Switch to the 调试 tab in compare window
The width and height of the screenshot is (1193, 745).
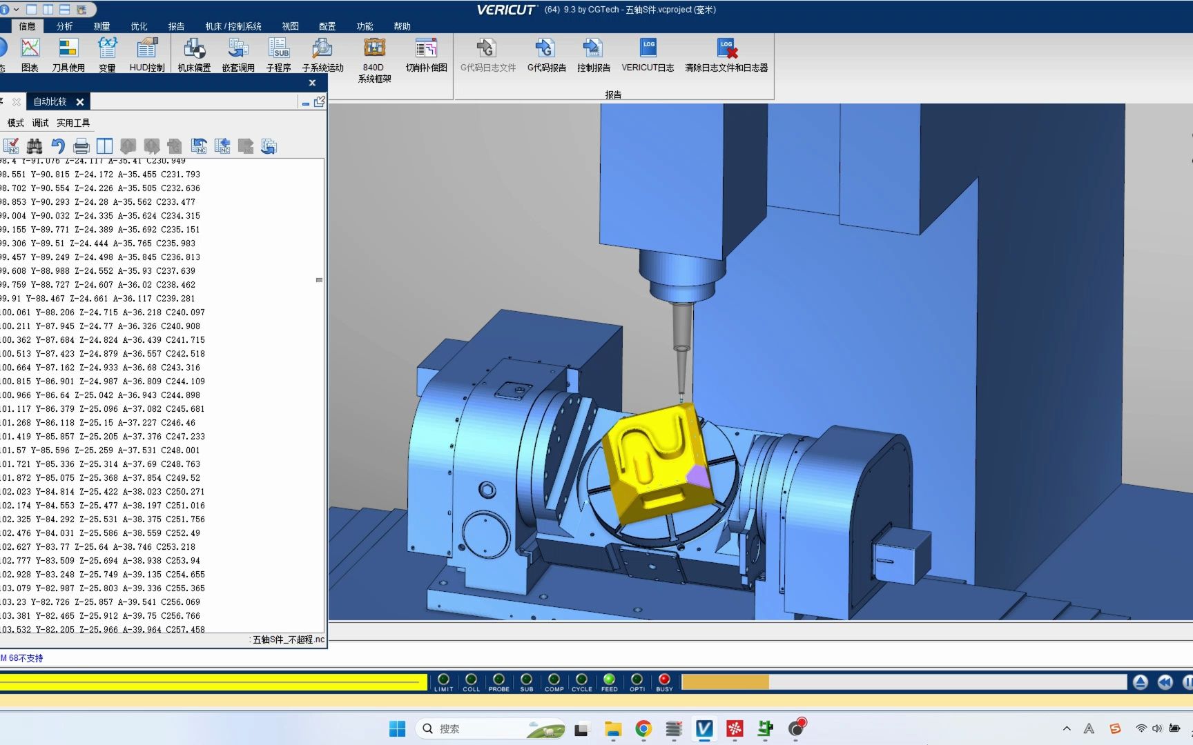(x=39, y=122)
